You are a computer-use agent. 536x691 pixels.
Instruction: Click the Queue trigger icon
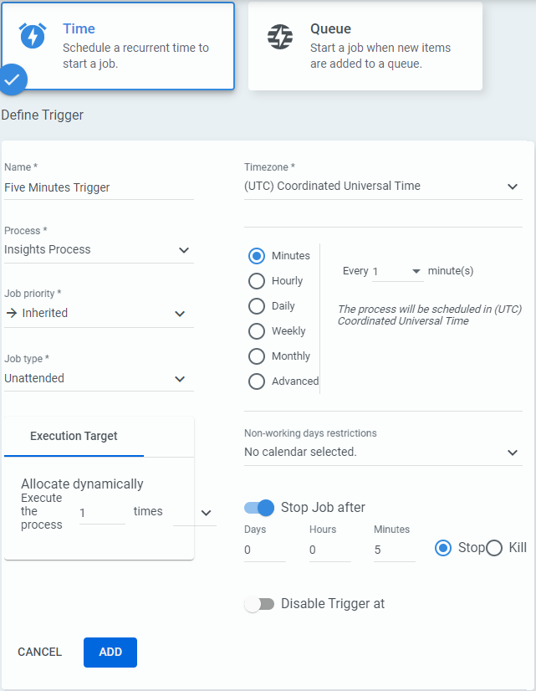[280, 37]
